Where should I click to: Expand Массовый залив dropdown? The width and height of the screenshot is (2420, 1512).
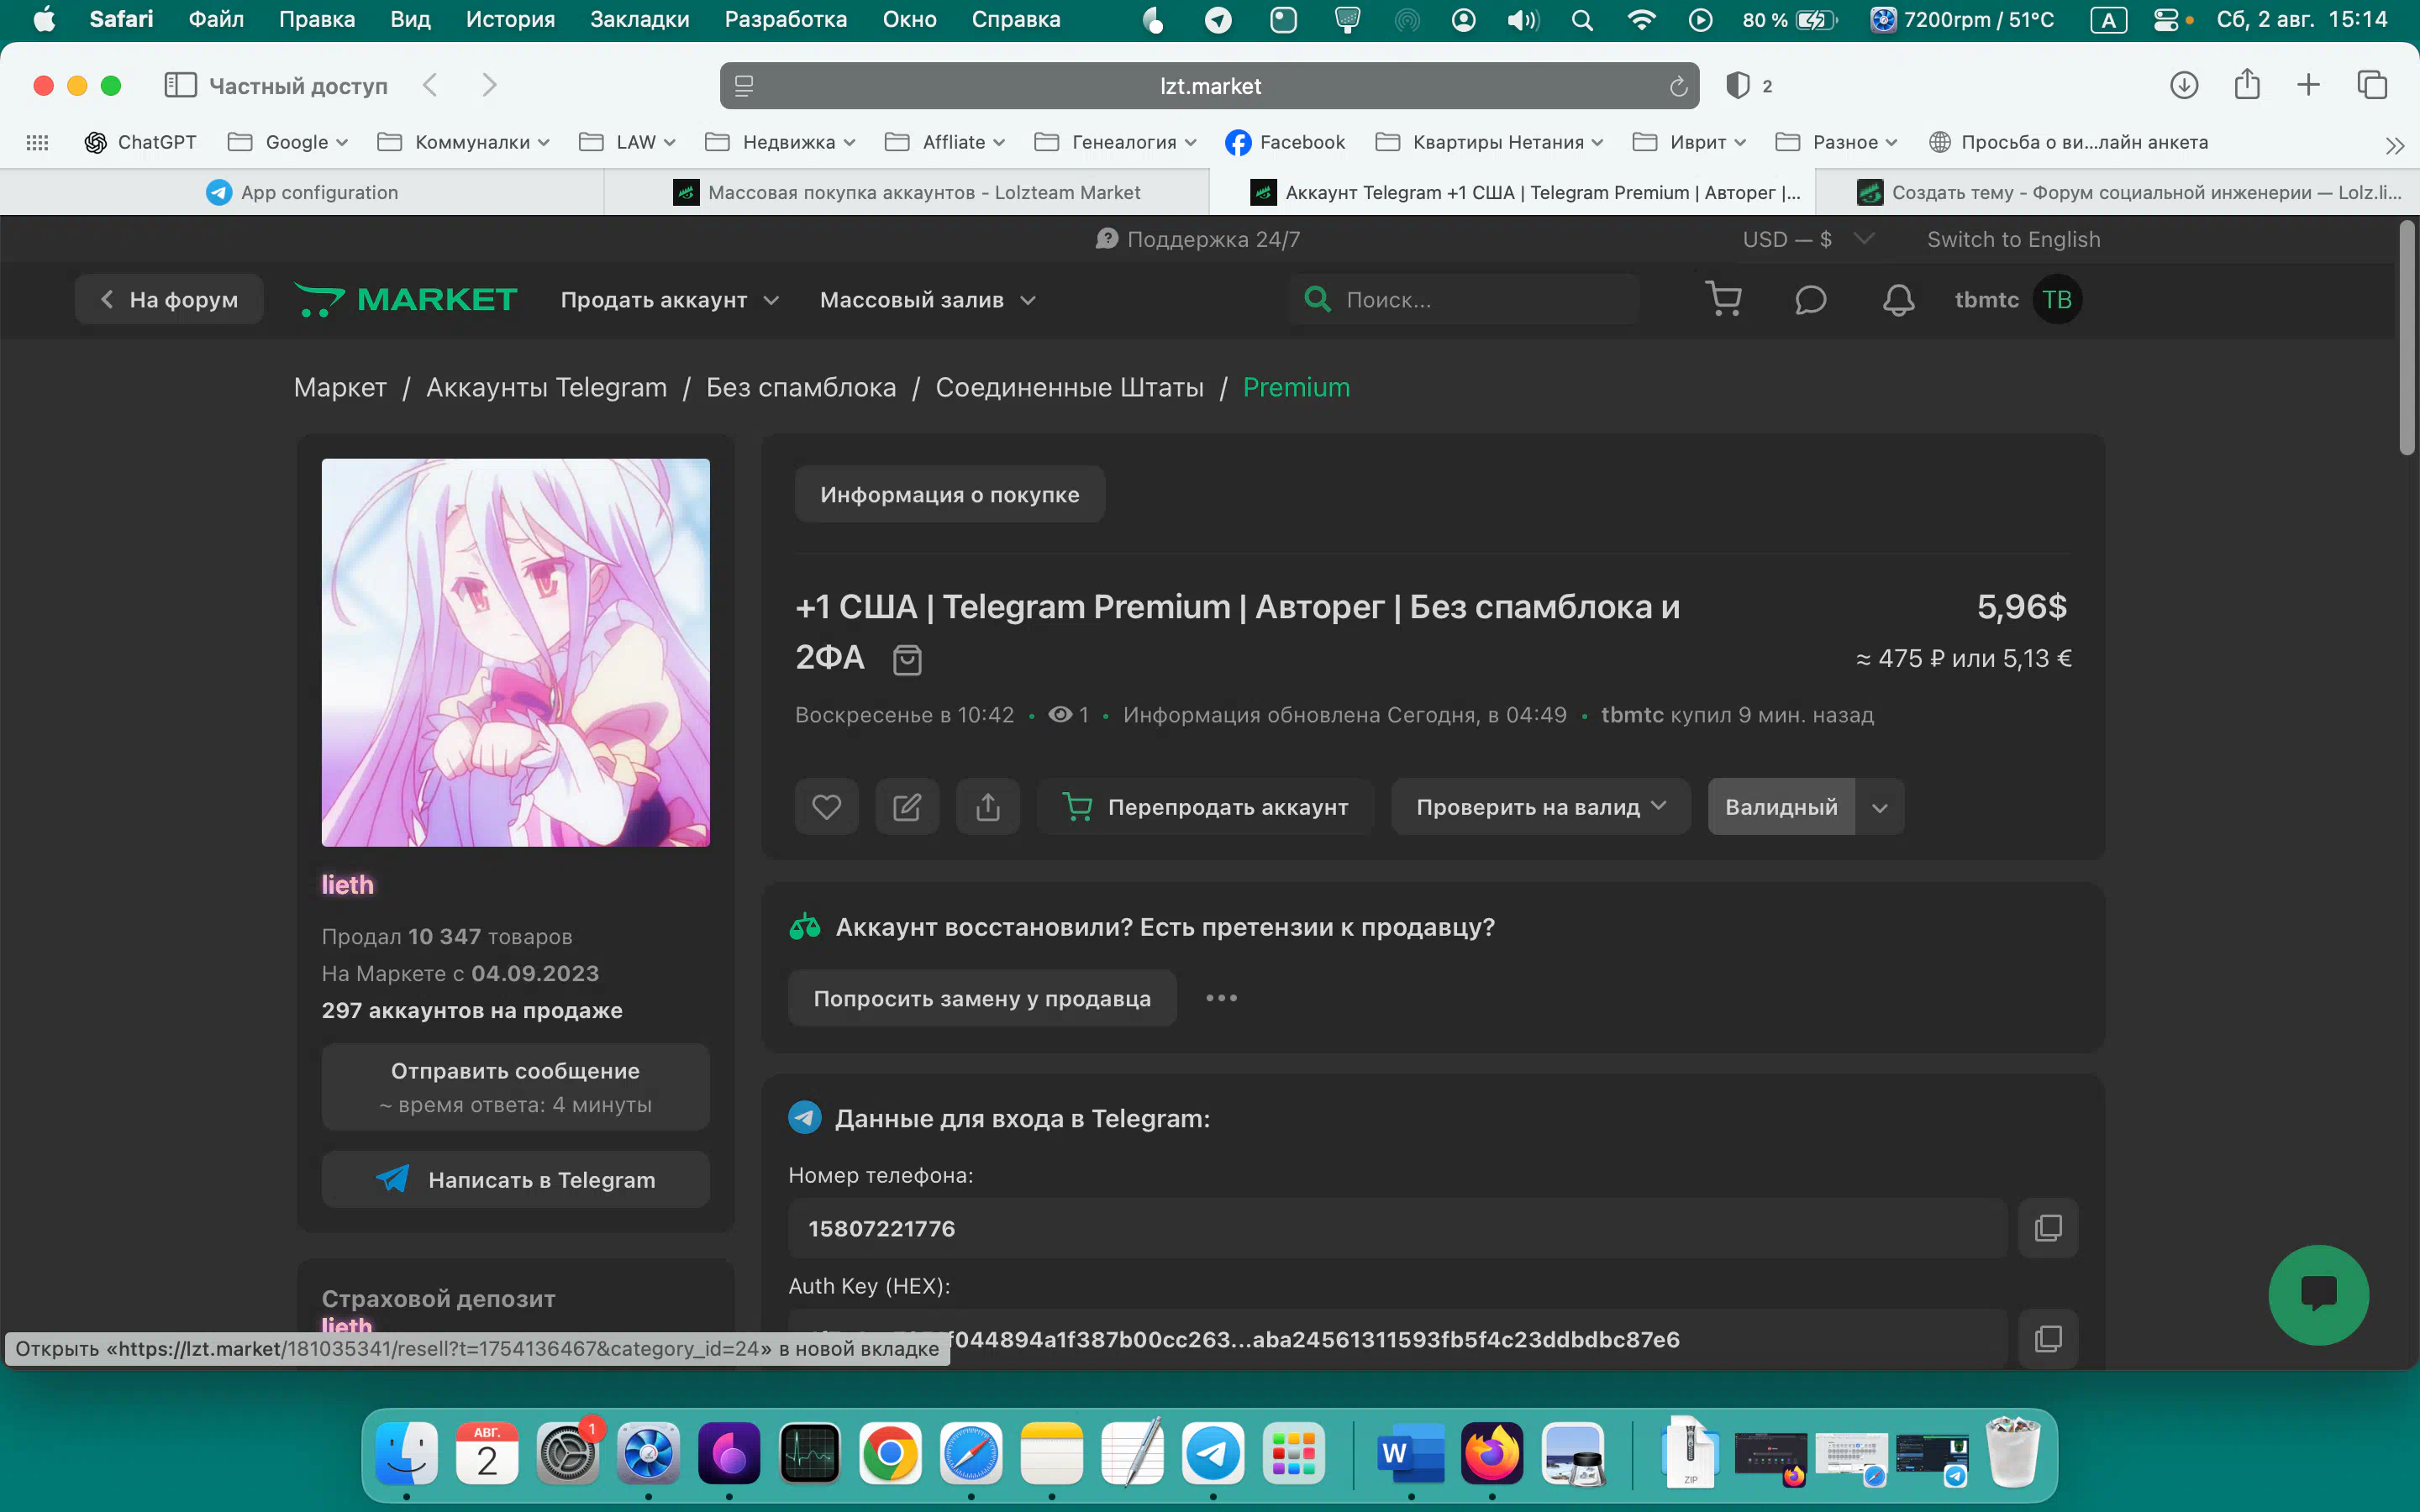(x=927, y=300)
